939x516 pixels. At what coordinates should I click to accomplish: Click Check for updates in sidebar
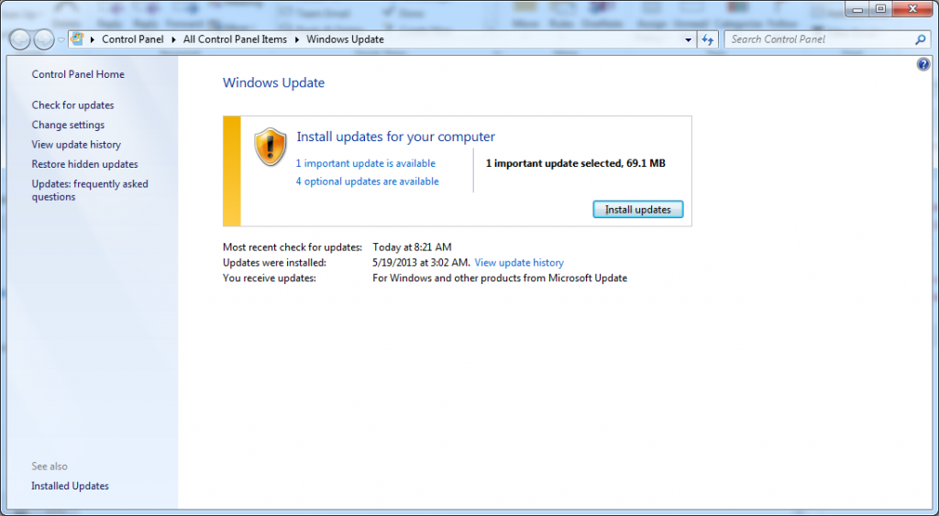[x=72, y=105]
